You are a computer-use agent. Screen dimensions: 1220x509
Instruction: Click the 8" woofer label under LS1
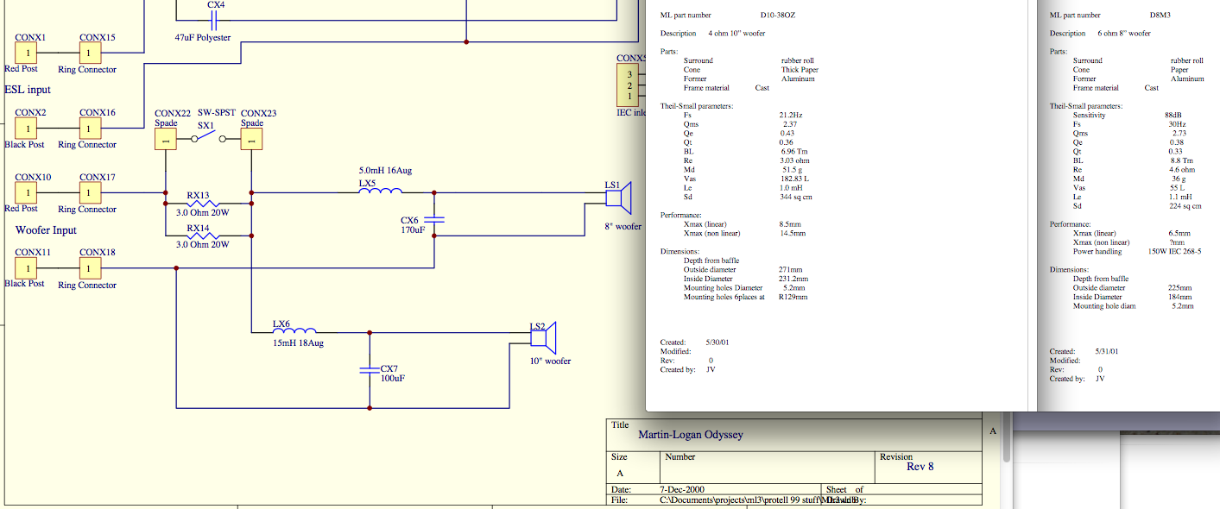[x=623, y=227]
